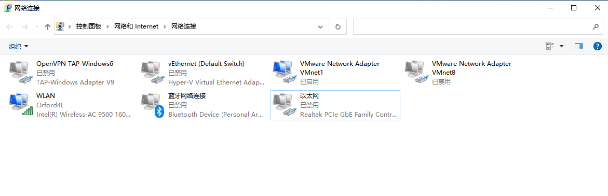Viewport: 608px width, 196px height.
Task: Click the Back navigation arrow
Action: [x=10, y=27]
